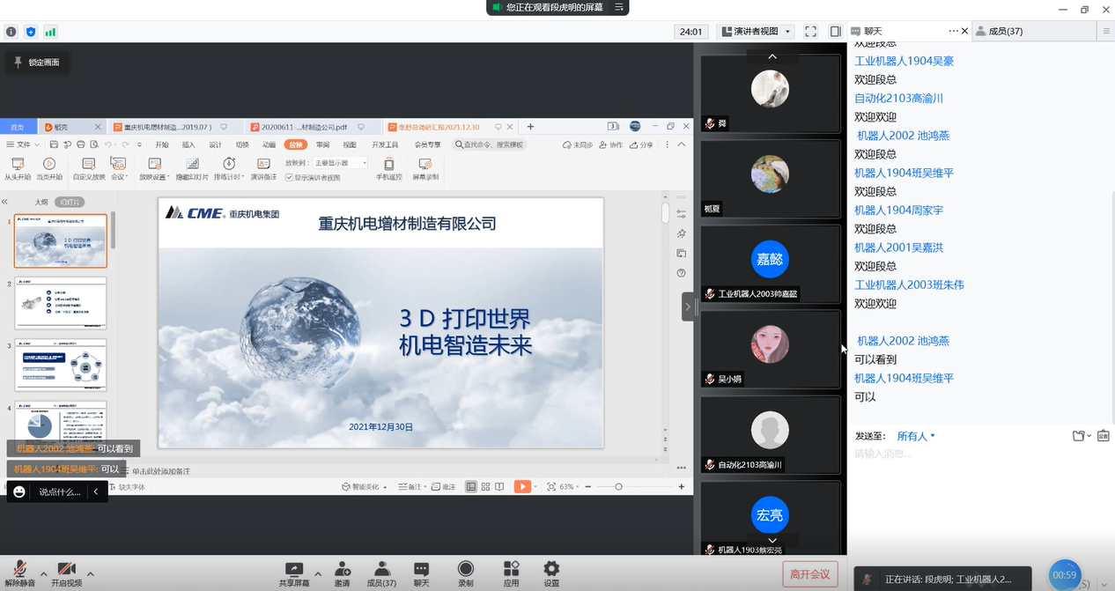Screen dimensions: 1115x591
Task: Check the green network signal icon
Action: click(x=50, y=32)
